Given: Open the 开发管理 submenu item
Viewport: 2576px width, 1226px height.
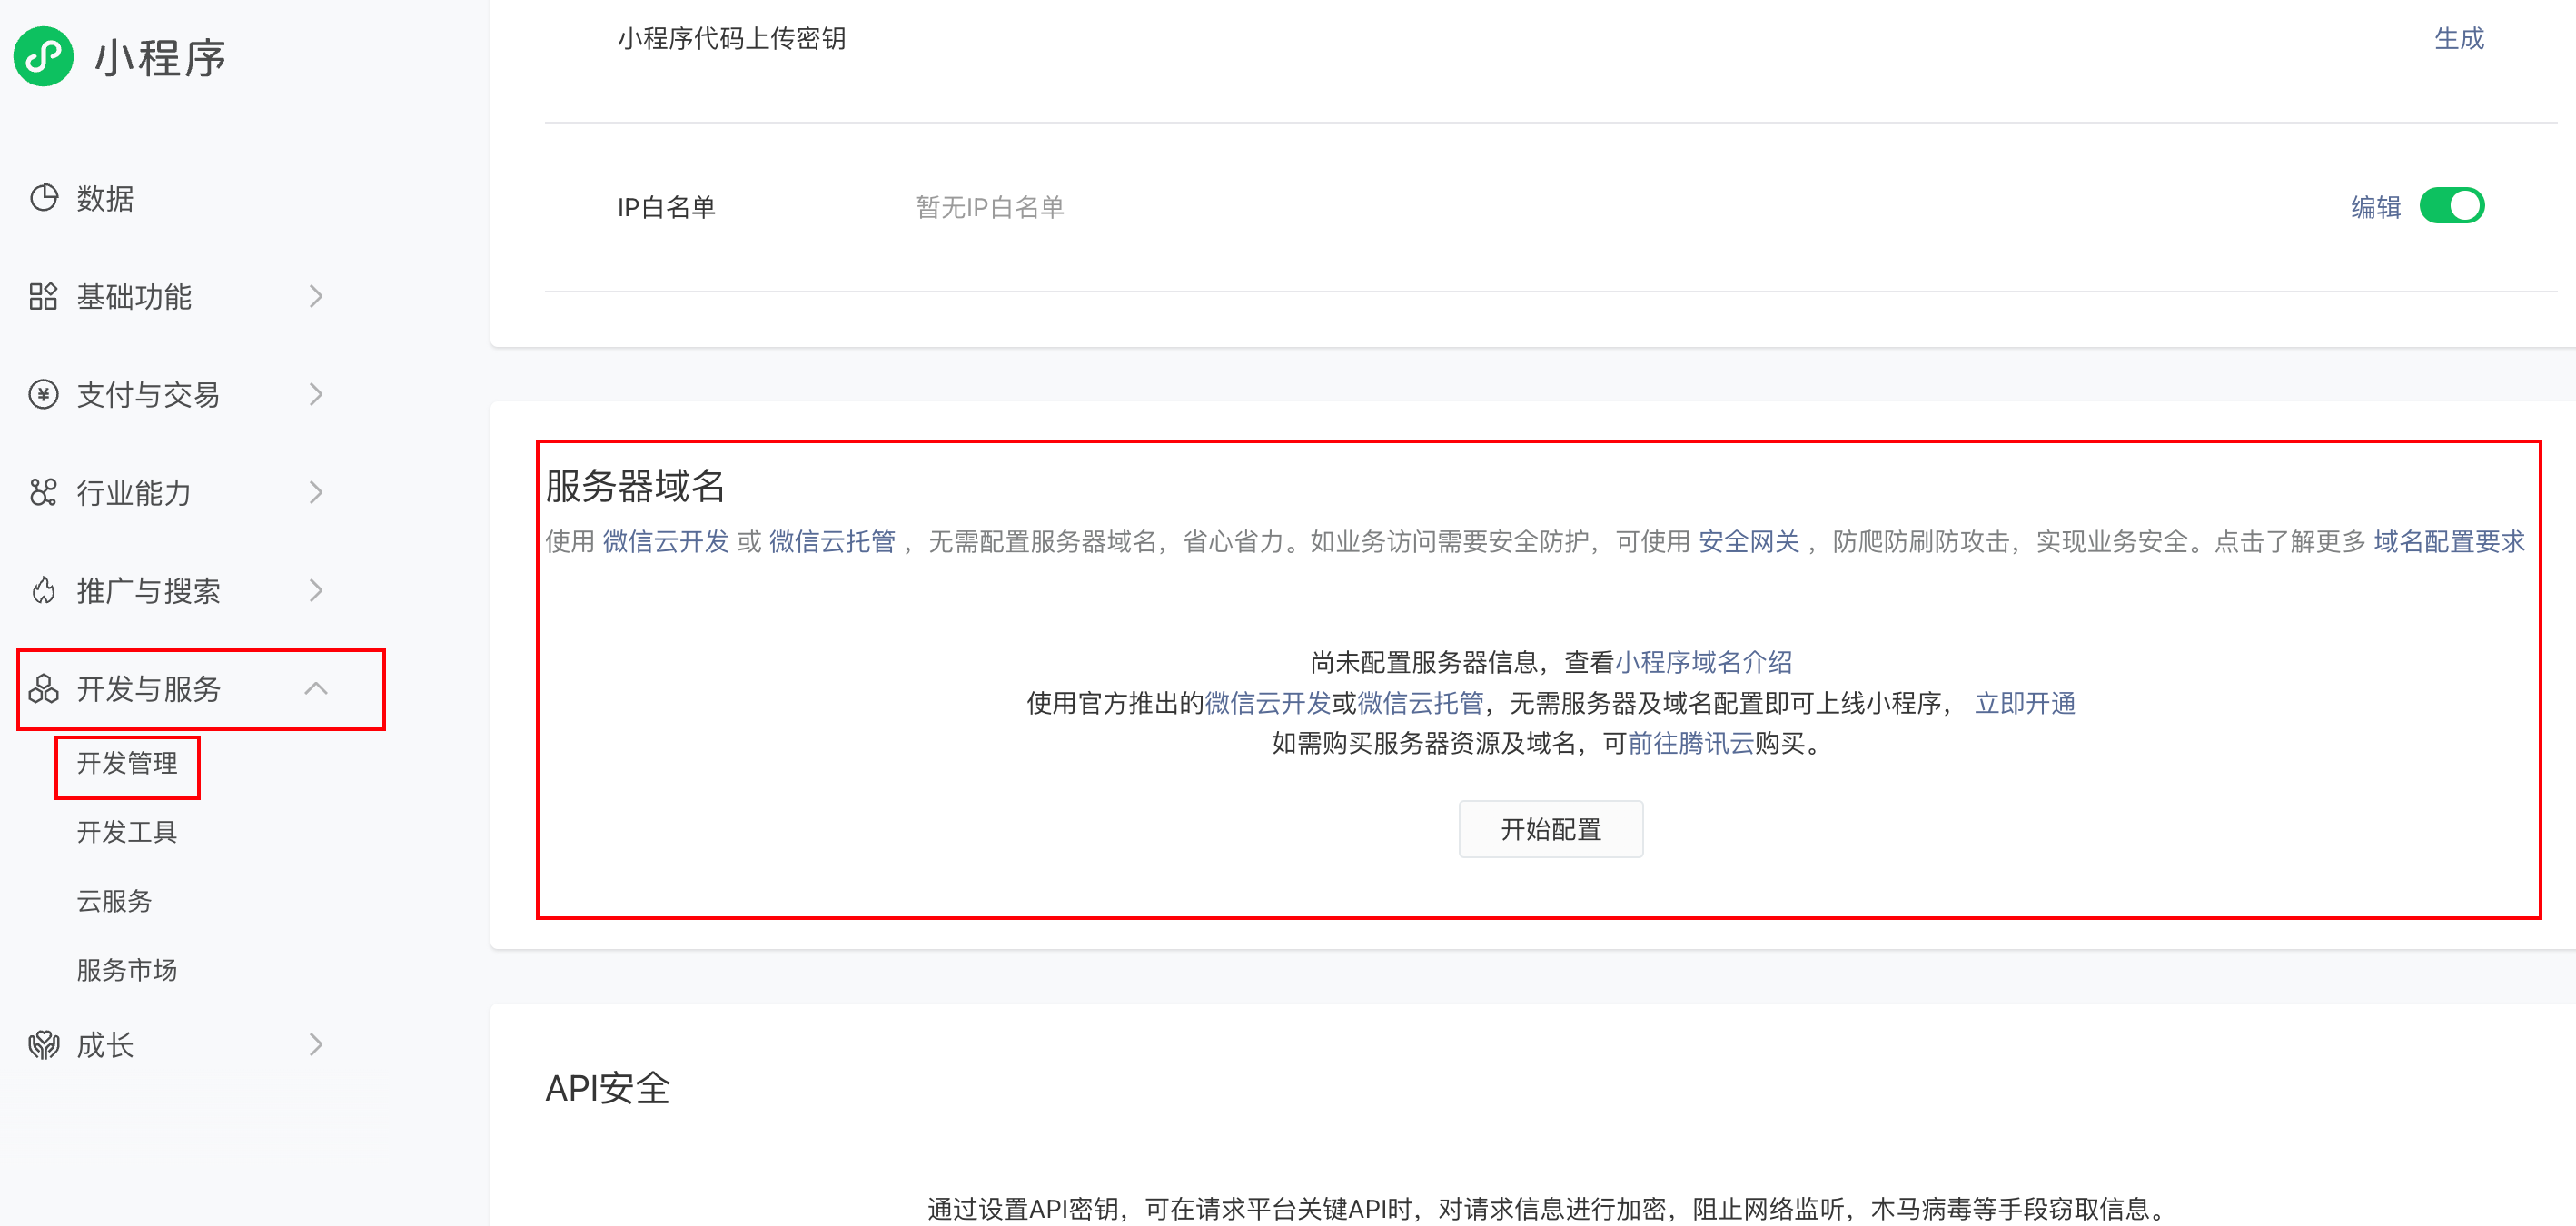Looking at the screenshot, I should click(x=127, y=764).
